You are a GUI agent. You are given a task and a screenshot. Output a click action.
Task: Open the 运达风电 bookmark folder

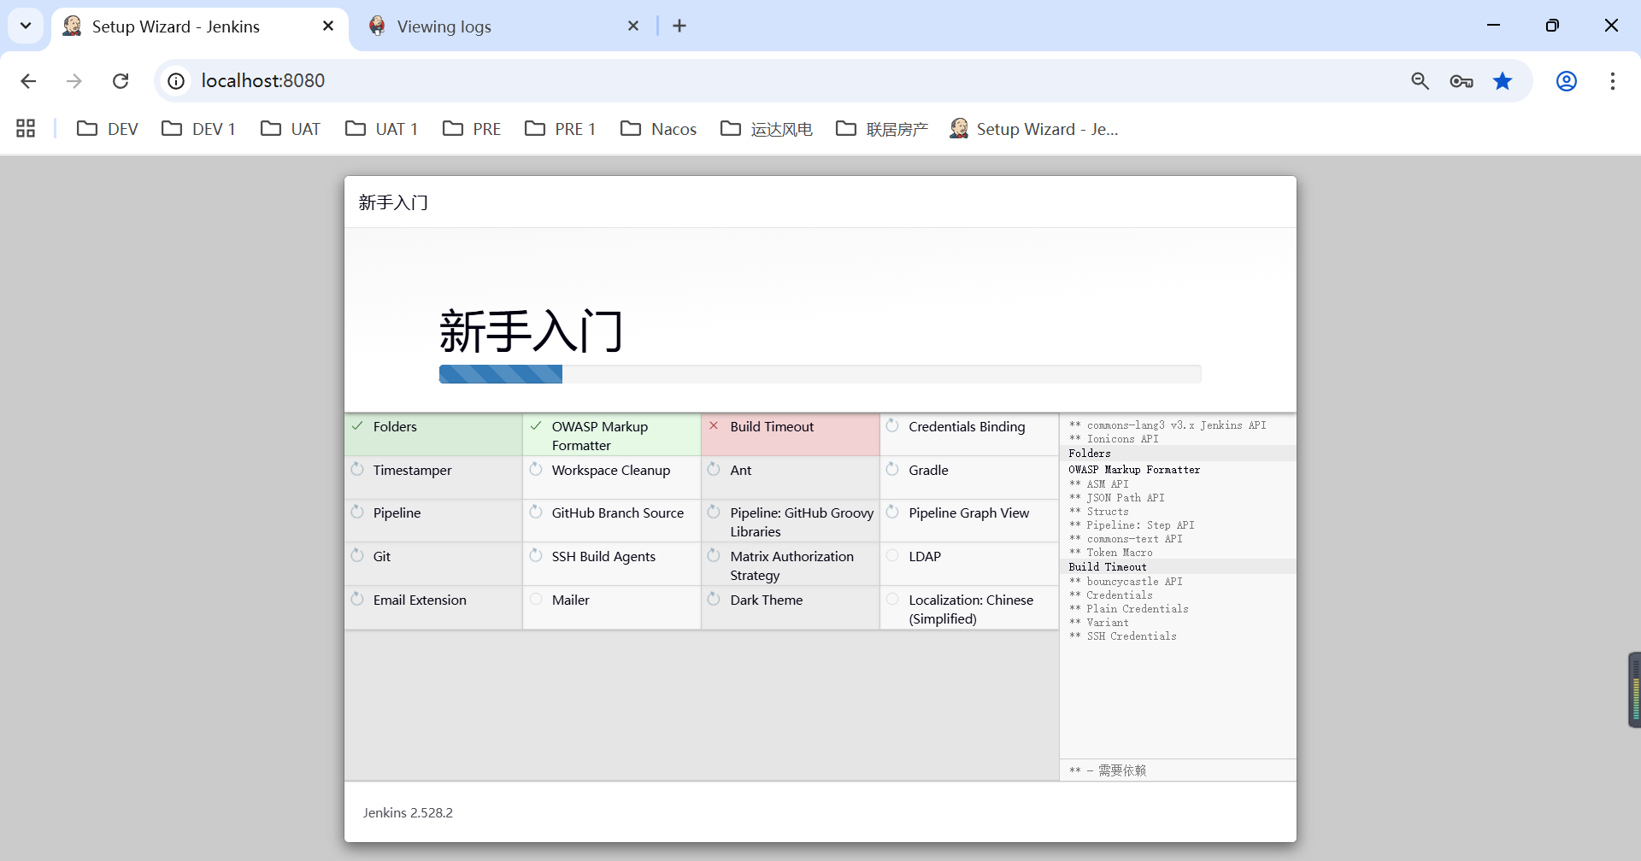click(x=767, y=129)
